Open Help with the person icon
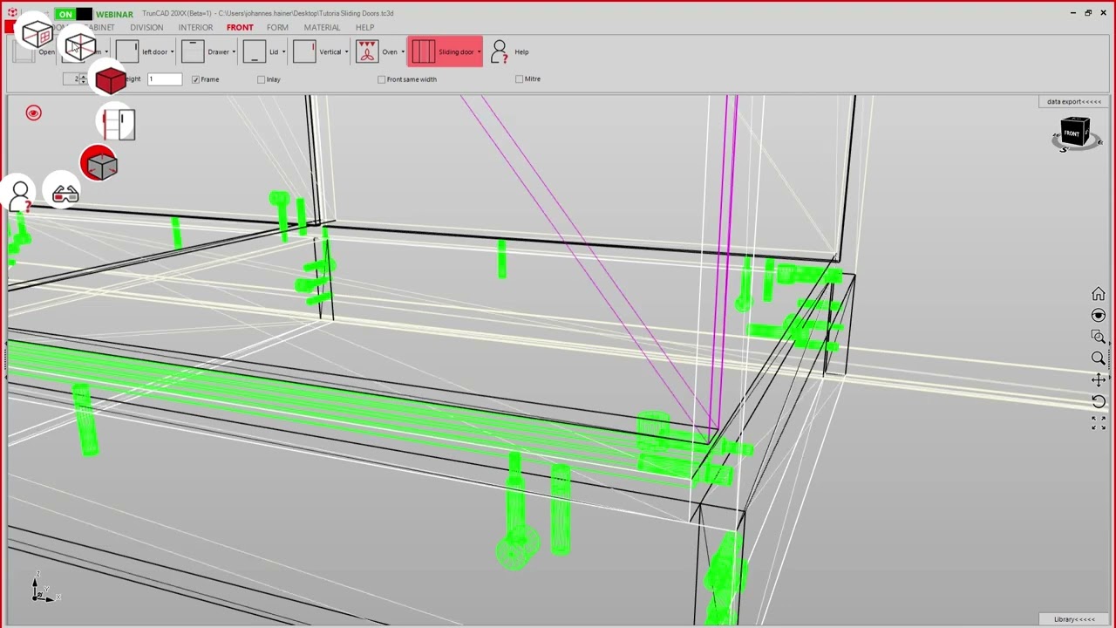Viewport: 1116px width, 628px height. coord(499,51)
